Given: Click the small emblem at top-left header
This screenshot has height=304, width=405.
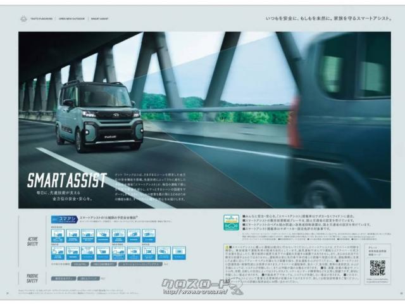Looking at the screenshot, I should [24, 19].
